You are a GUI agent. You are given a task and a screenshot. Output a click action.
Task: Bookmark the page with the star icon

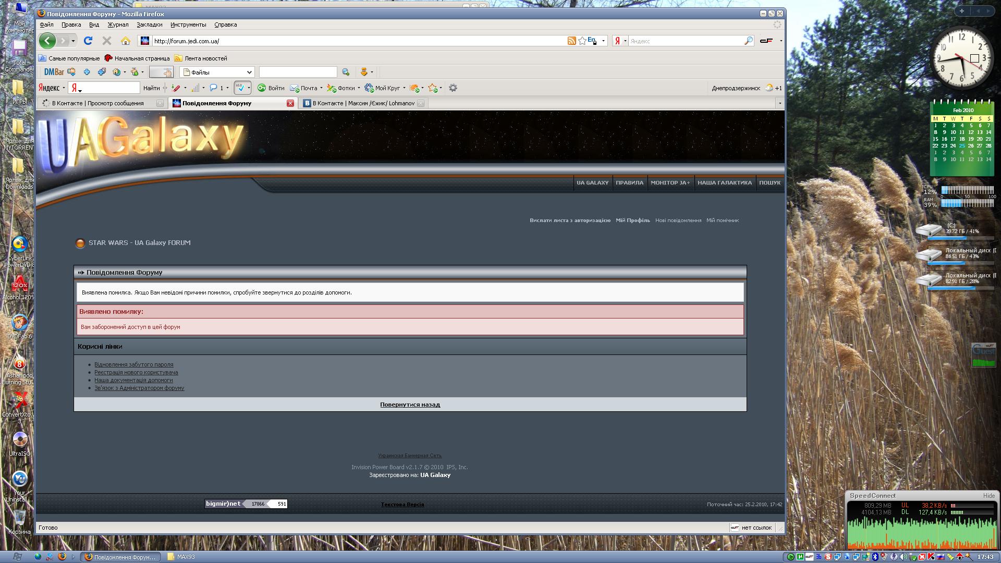582,41
